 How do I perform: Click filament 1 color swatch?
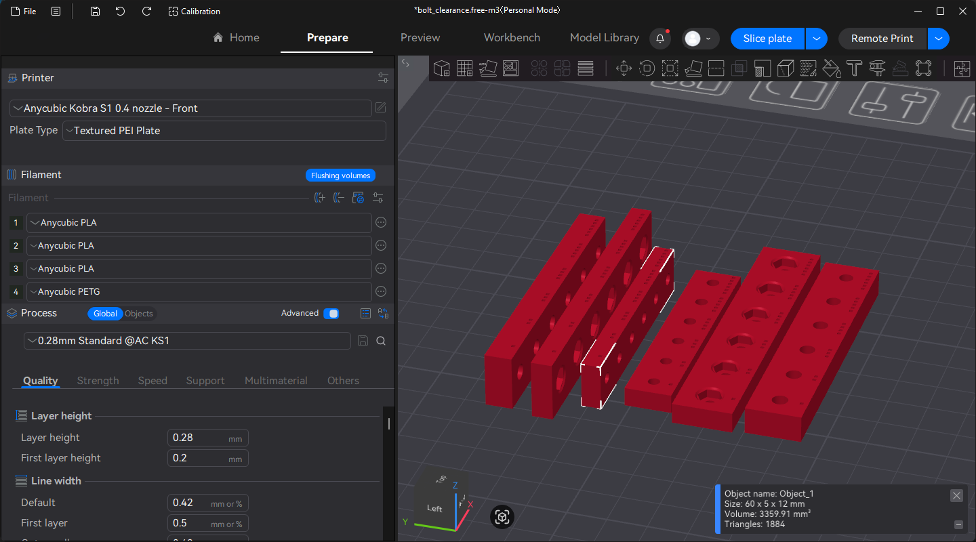[16, 223]
